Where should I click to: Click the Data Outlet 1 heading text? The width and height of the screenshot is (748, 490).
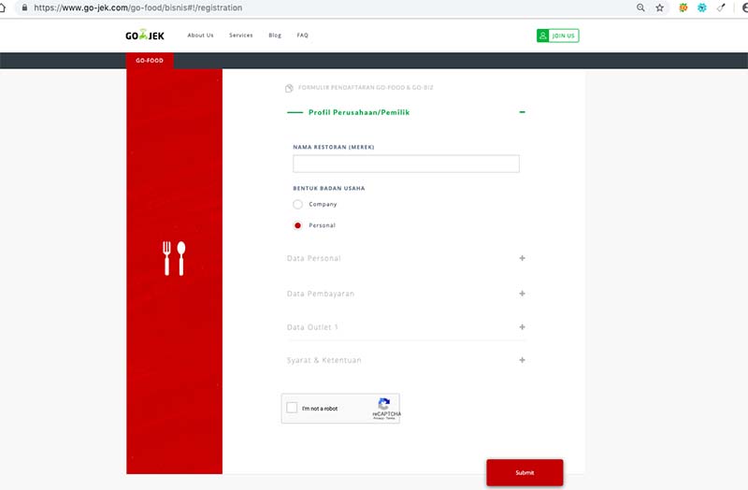point(312,327)
